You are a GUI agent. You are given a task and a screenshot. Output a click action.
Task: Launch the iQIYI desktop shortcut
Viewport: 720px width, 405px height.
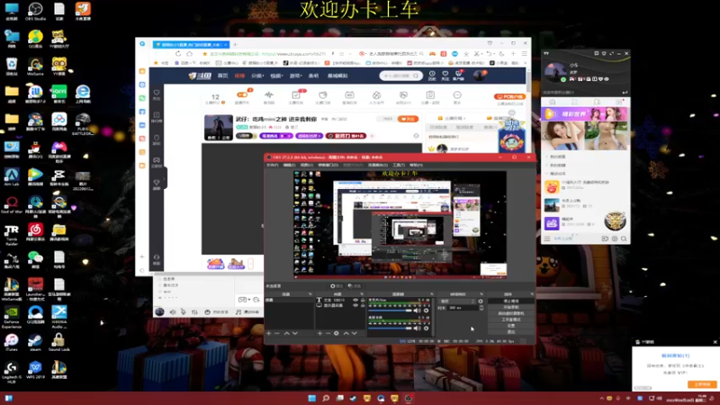coord(59,94)
